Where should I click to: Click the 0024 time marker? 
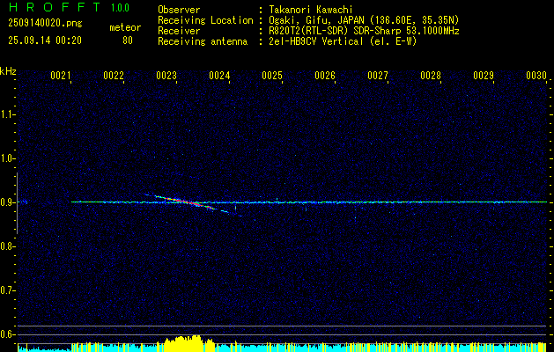[219, 76]
